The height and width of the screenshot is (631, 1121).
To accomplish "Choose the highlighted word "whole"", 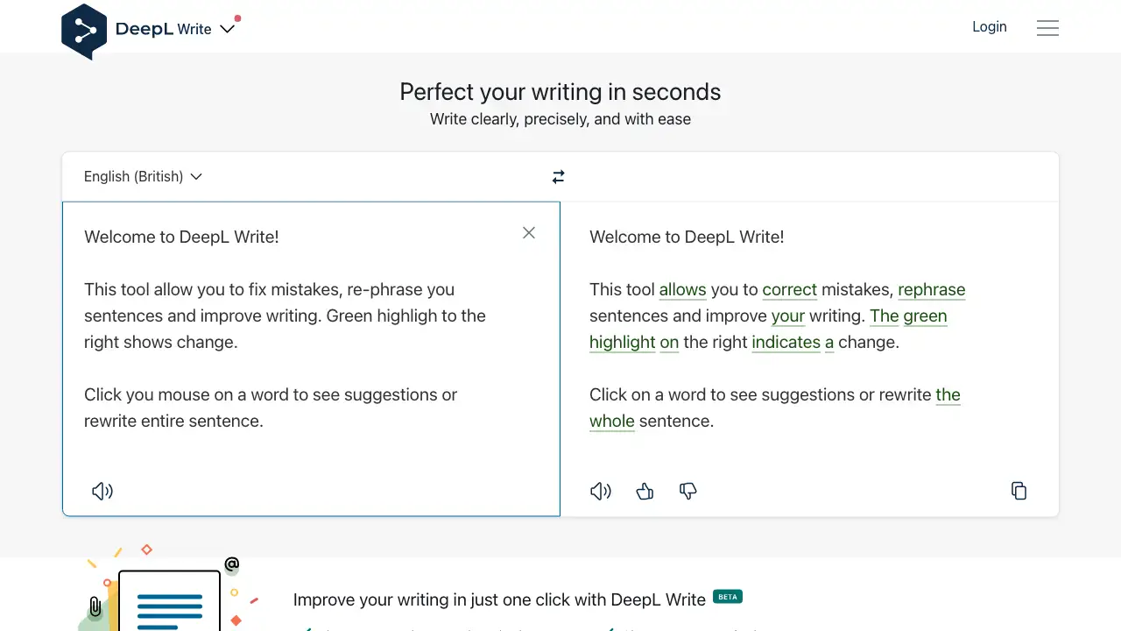I will (x=611, y=422).
